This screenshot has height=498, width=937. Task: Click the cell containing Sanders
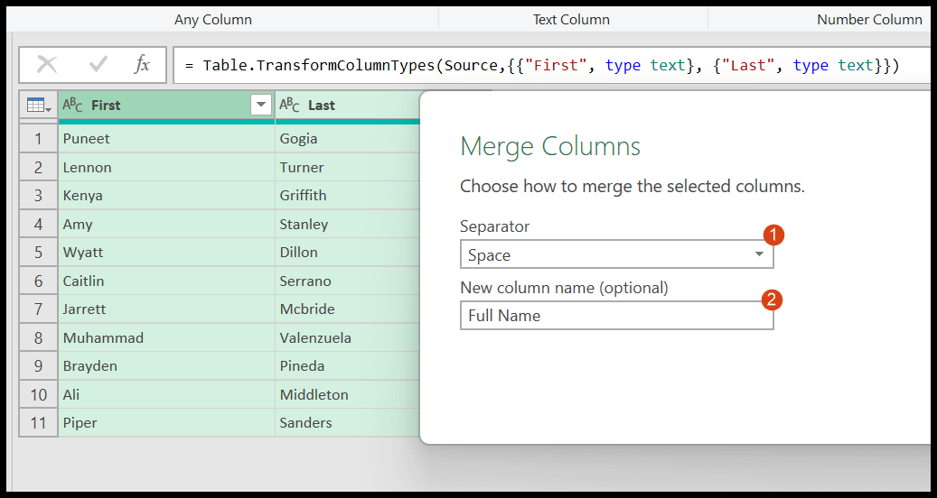click(347, 423)
